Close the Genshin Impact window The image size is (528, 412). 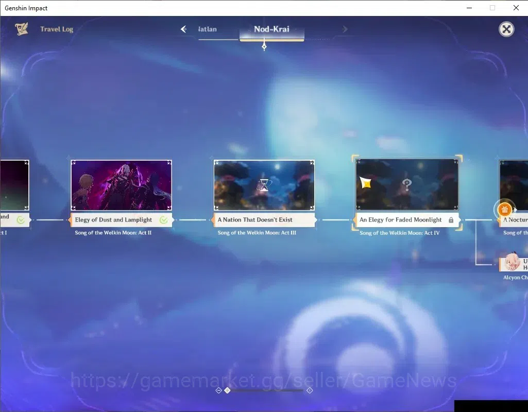click(x=516, y=8)
